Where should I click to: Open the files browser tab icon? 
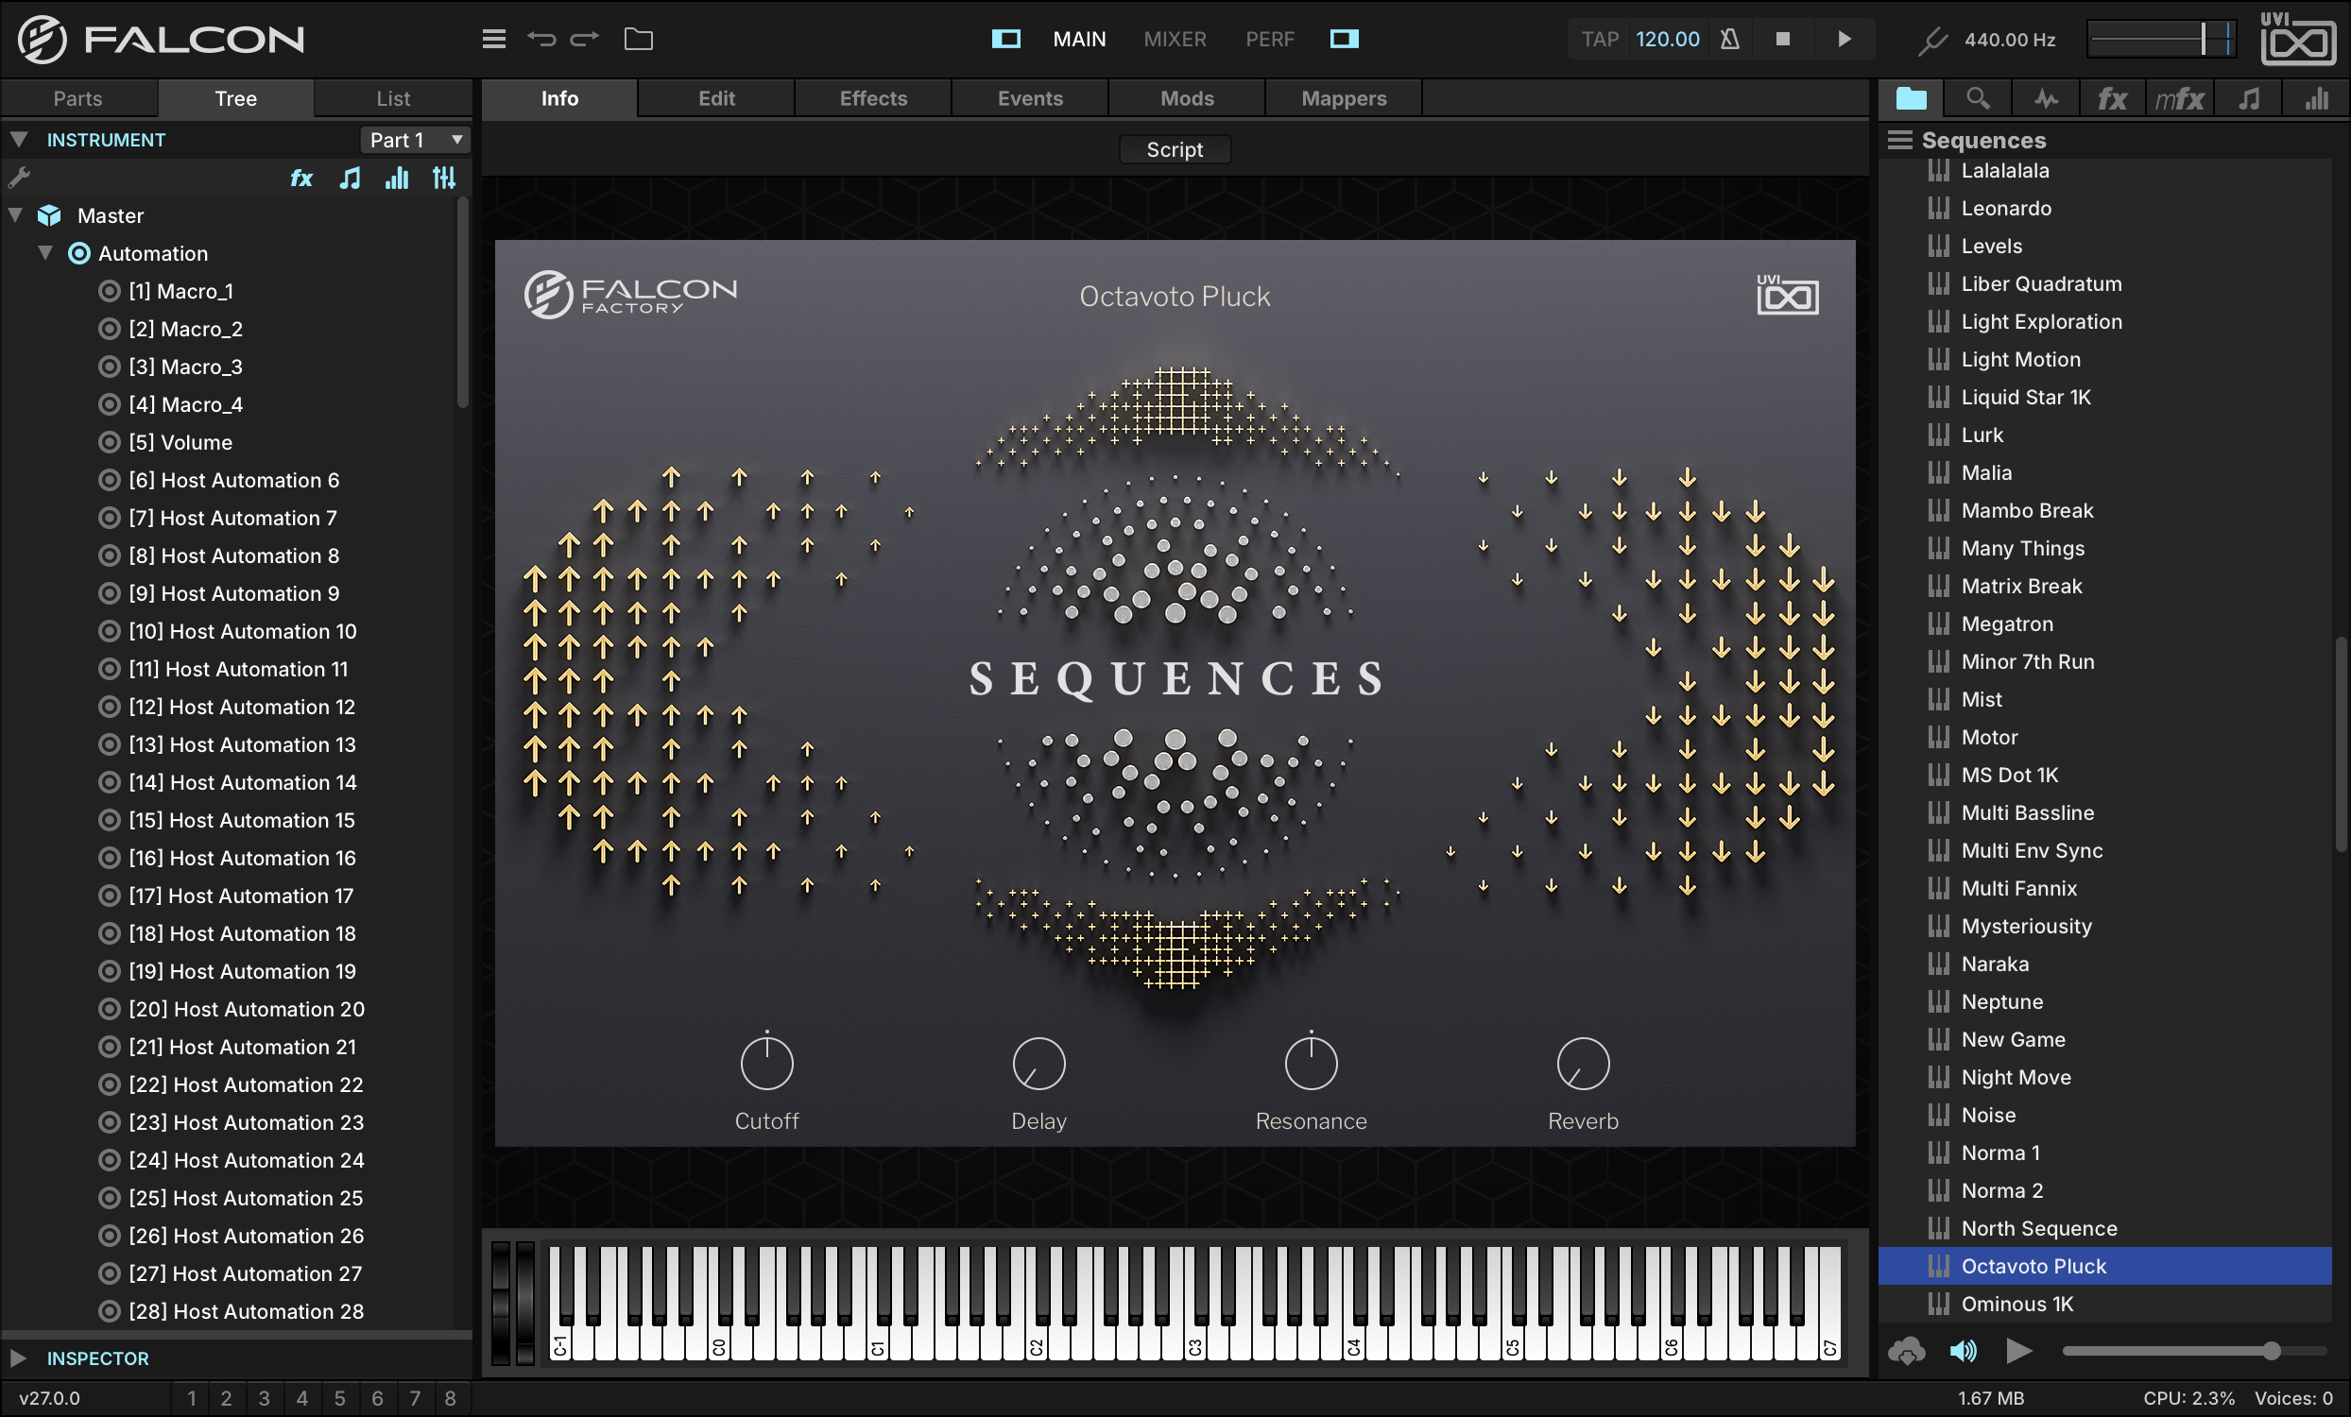tap(1912, 98)
